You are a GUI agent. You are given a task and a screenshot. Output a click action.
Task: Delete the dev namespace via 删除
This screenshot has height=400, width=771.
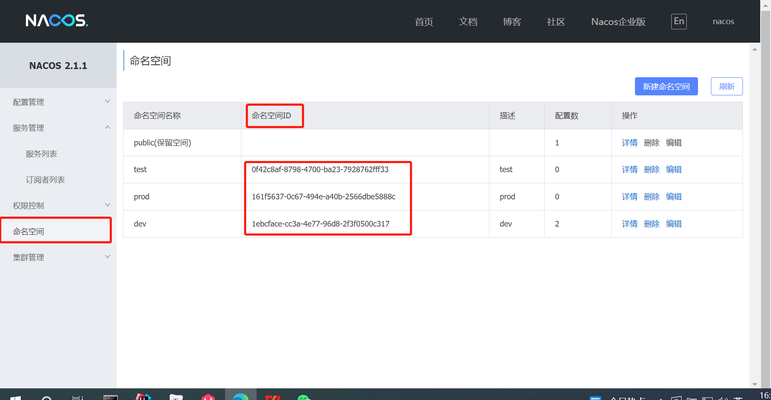[x=651, y=224]
